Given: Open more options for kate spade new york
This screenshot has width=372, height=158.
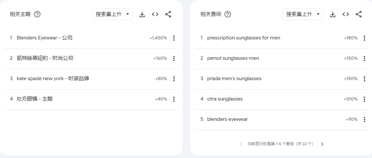Looking at the screenshot, I should click(174, 79).
